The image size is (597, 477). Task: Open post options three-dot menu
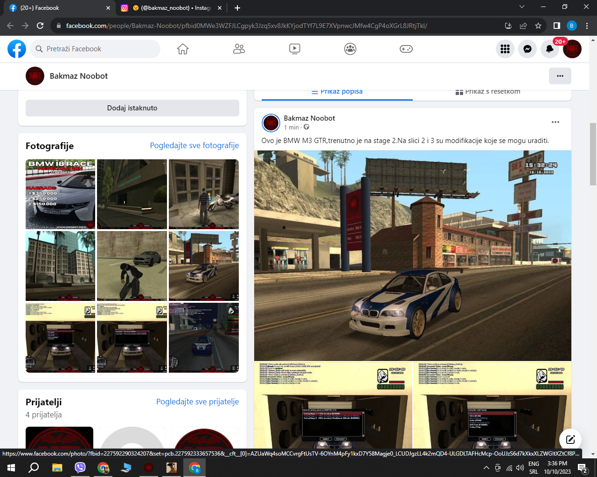click(x=555, y=122)
